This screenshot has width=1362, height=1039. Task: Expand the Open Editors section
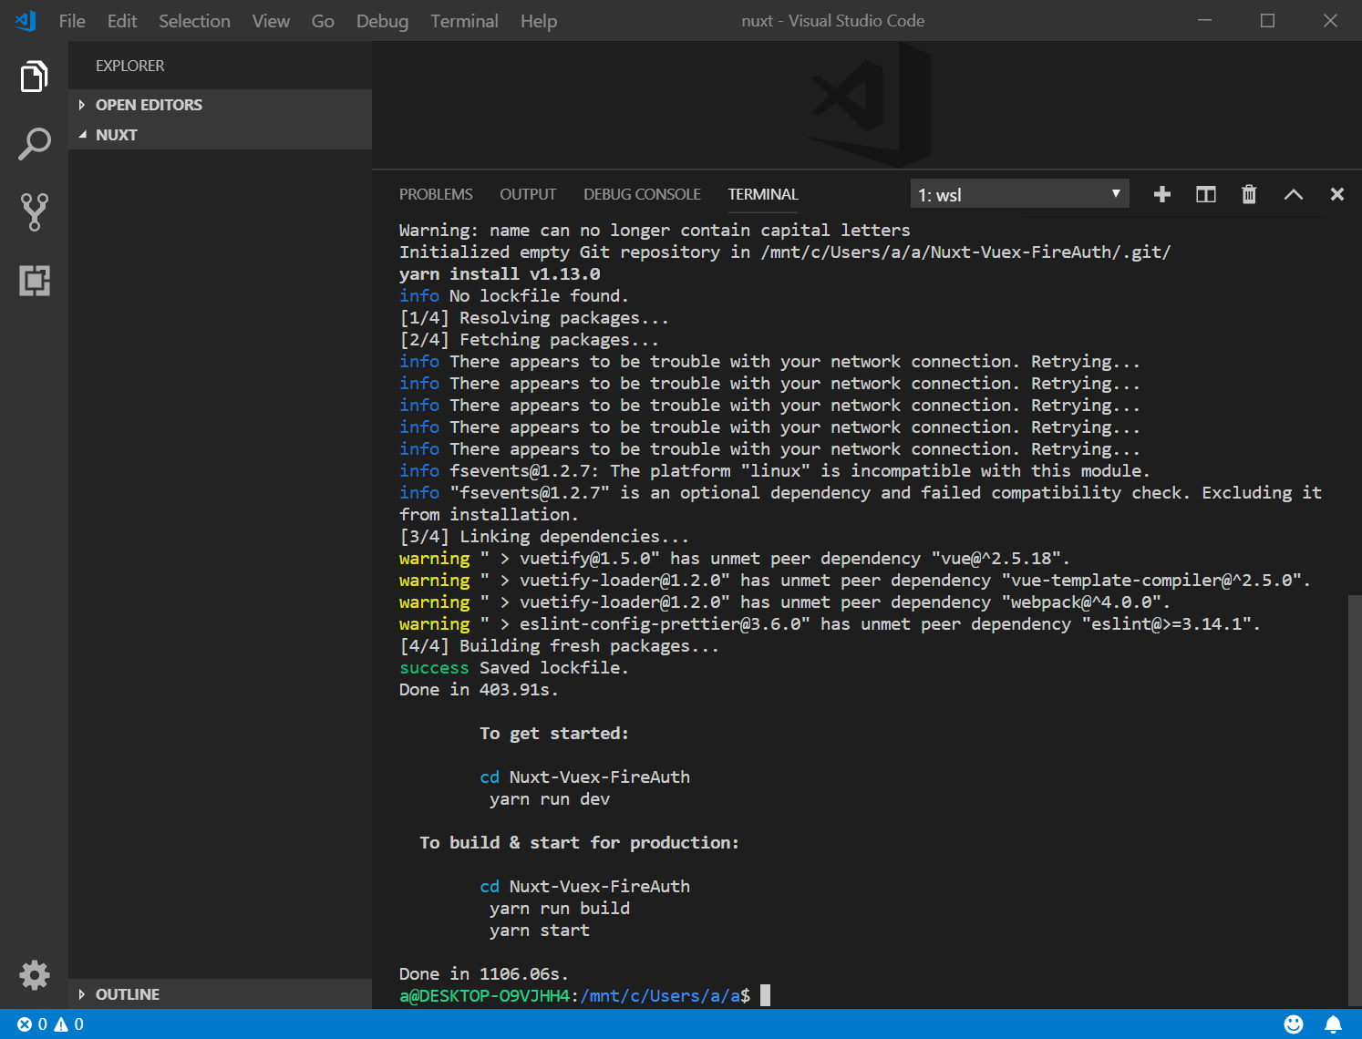149,105
